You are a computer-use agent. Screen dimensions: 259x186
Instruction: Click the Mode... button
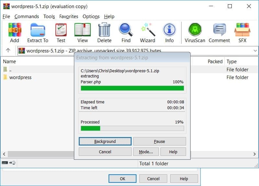click(146, 152)
